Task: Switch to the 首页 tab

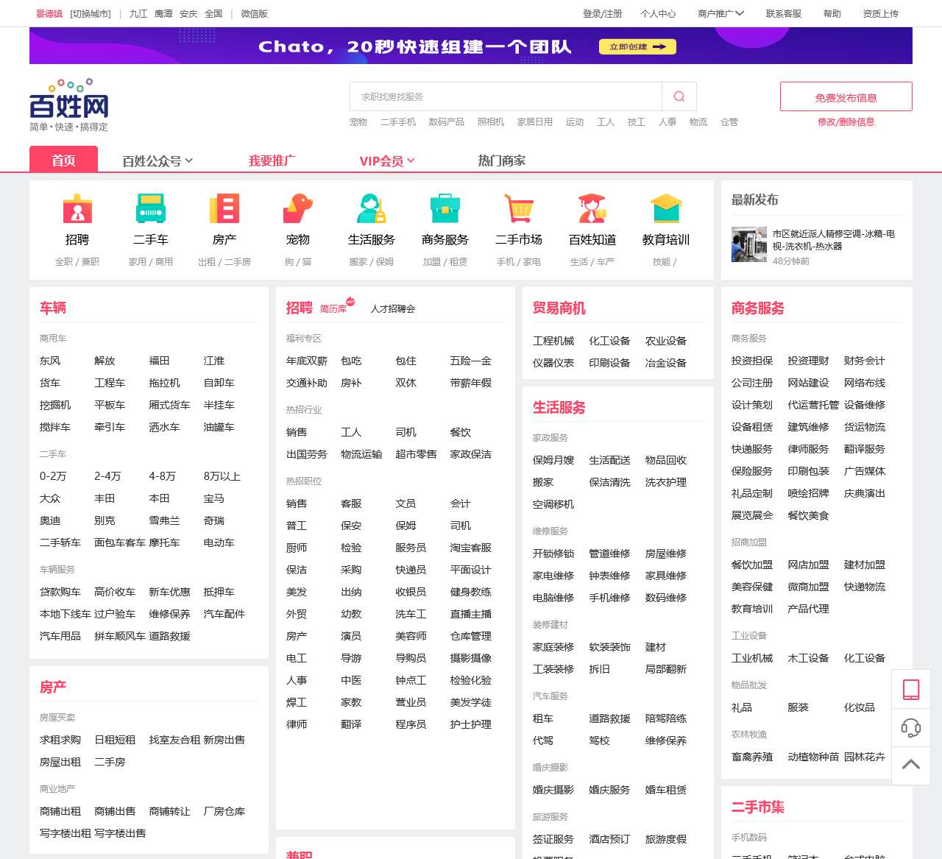Action: pyautogui.click(x=63, y=159)
